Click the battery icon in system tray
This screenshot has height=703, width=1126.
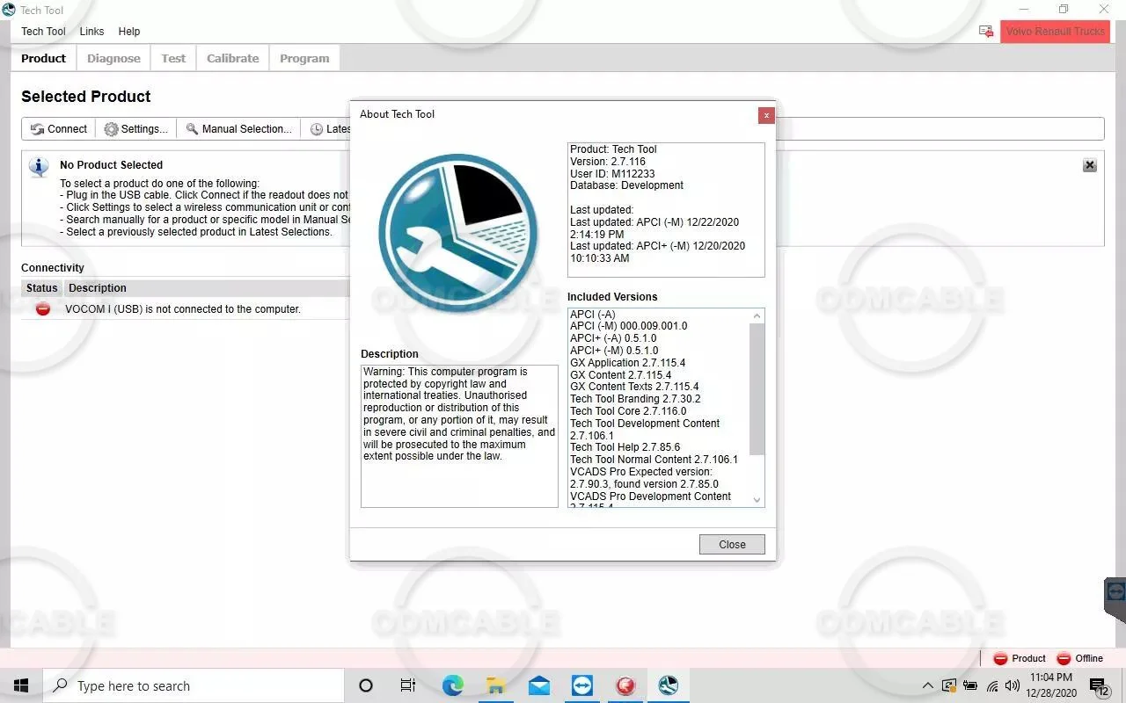point(971,685)
